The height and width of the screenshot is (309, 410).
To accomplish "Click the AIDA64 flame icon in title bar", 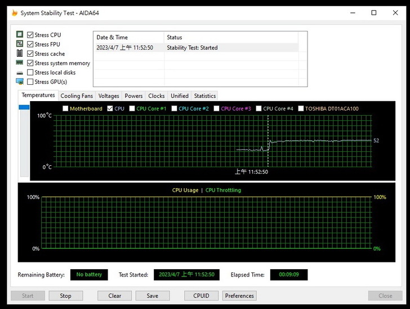I will tap(15, 13).
